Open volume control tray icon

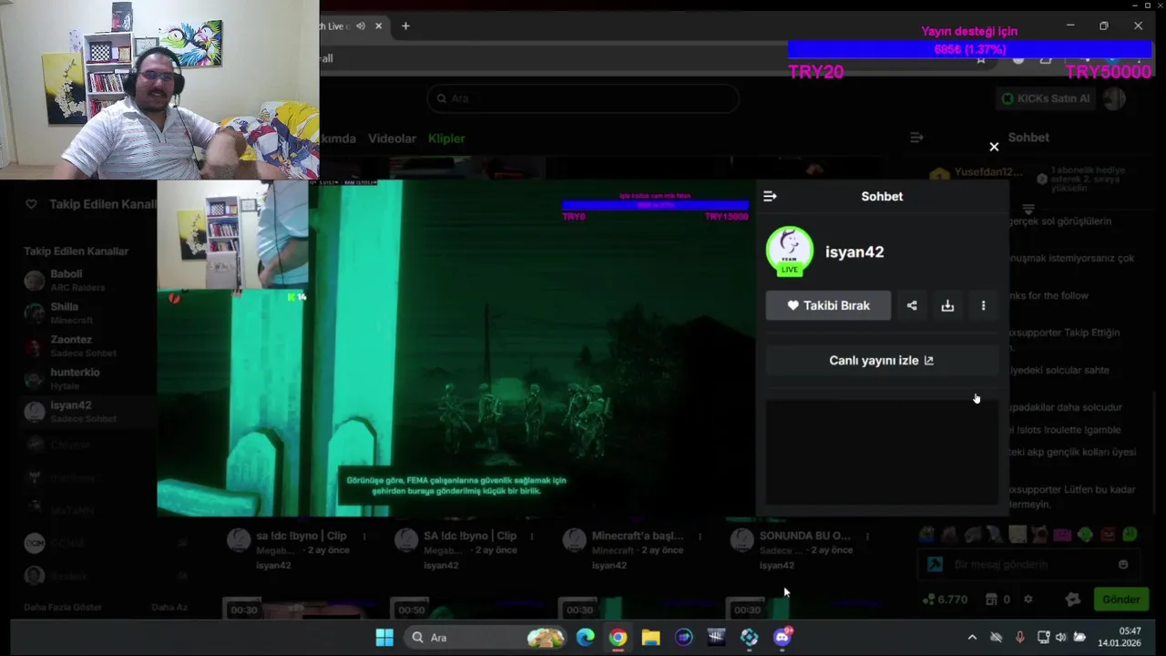click(1060, 638)
